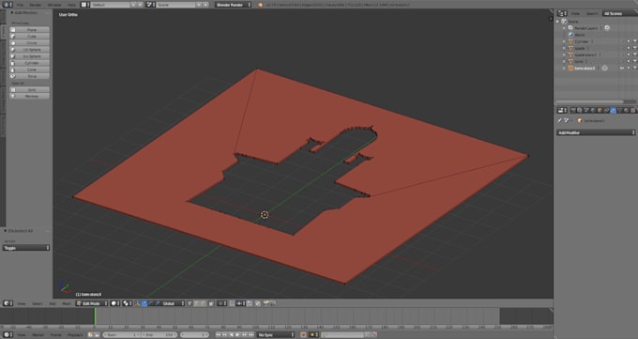The width and height of the screenshot is (638, 339).
Task: Open the Window menu
Action: click(x=54, y=5)
